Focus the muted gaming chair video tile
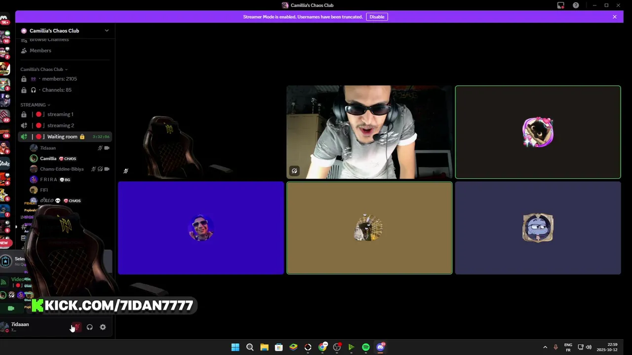The width and height of the screenshot is (632, 355). click(x=201, y=132)
